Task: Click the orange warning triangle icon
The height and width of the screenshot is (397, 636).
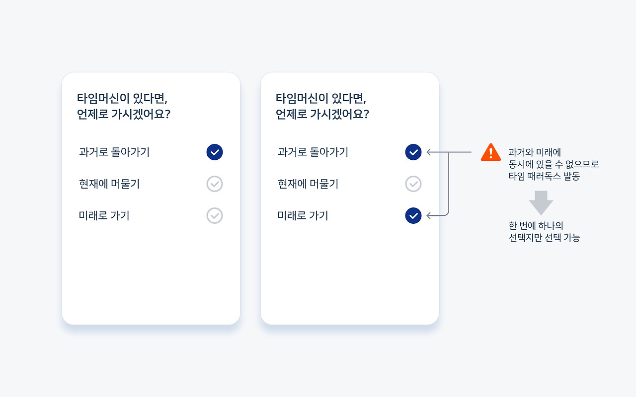Action: [x=491, y=153]
